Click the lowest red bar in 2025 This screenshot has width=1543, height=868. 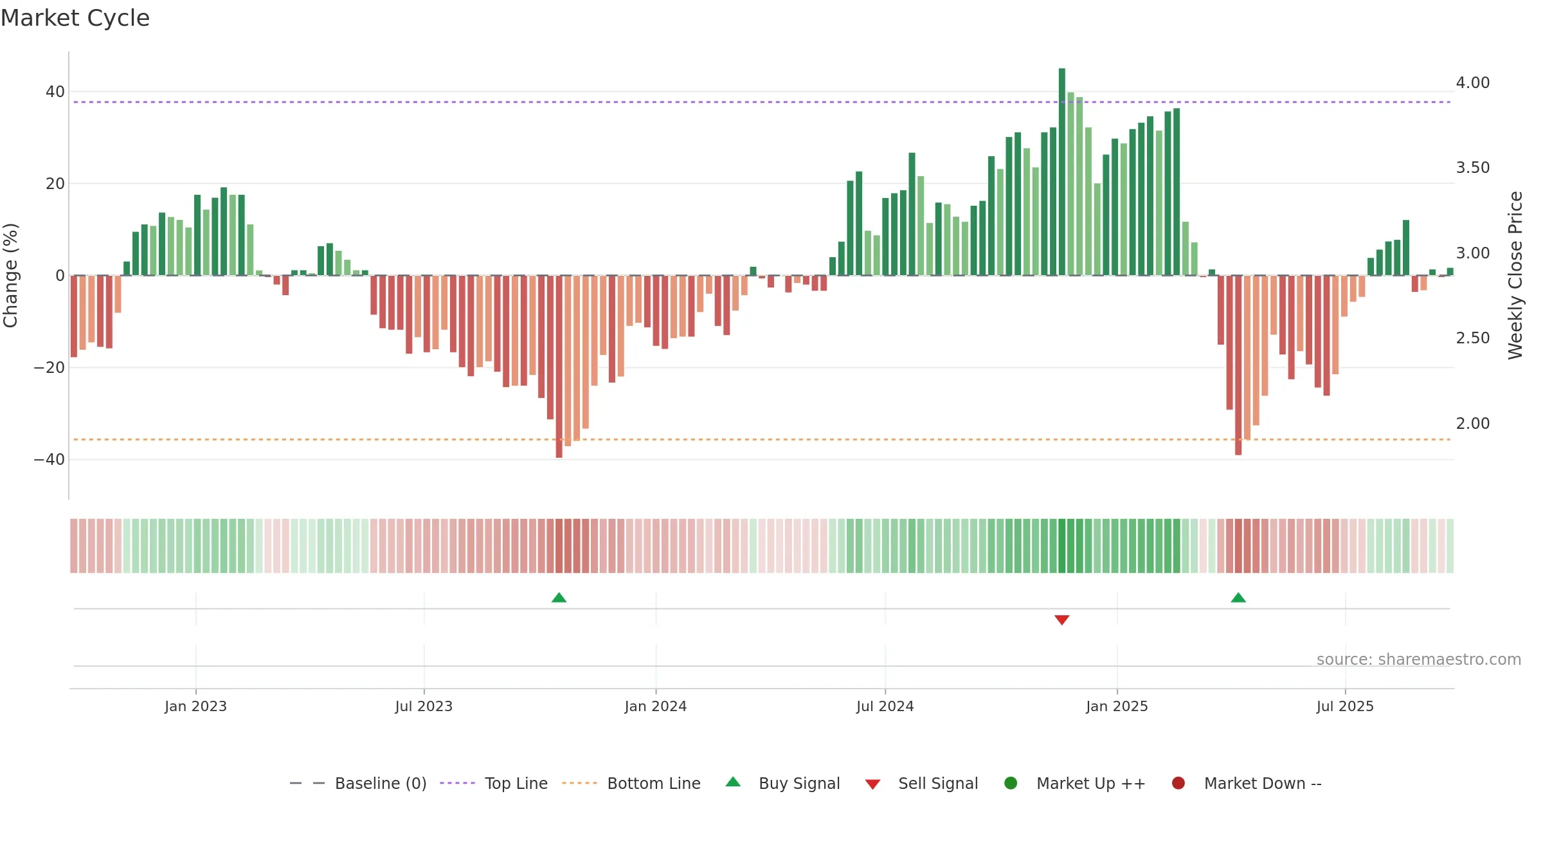[1238, 365]
